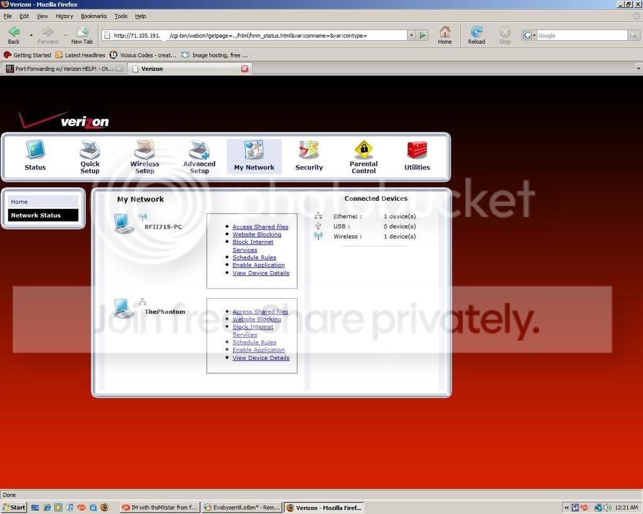Click the Show Desktop quick launch icon
This screenshot has width=643, height=514.
[x=35, y=508]
